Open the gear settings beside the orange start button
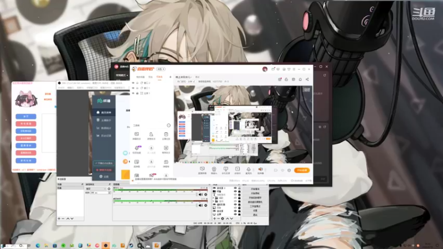Image resolution: width=443 pixels, height=249 pixels. click(x=289, y=170)
